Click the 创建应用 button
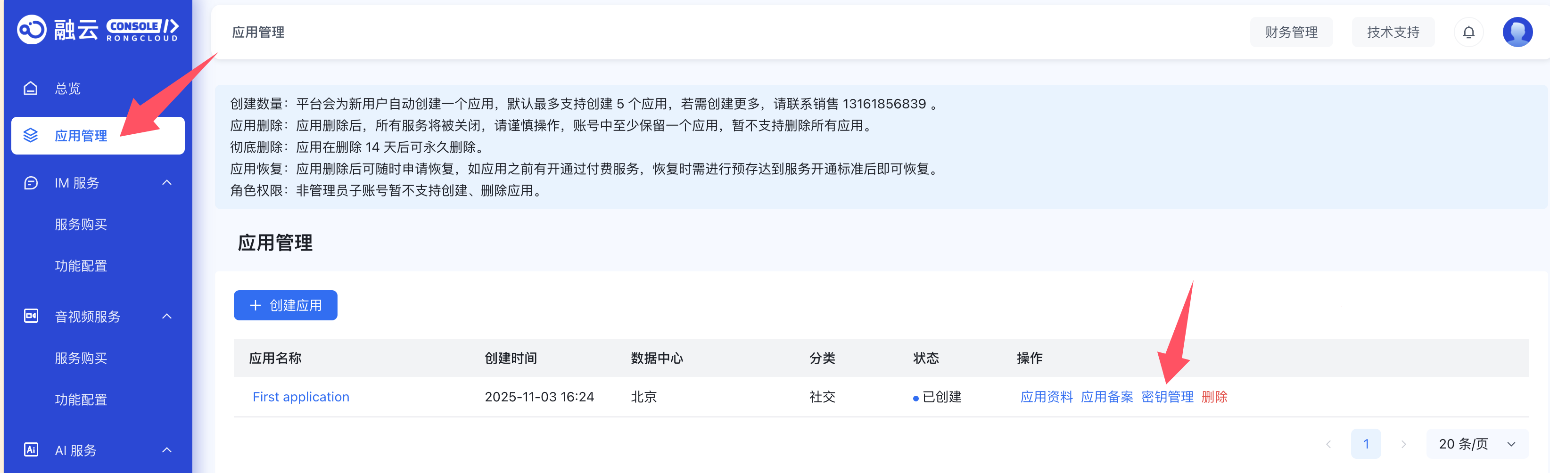The image size is (1550, 473). coord(285,305)
